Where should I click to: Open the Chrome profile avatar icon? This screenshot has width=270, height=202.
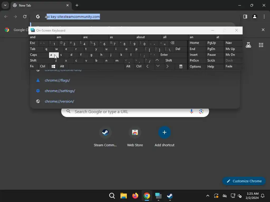(254, 17)
